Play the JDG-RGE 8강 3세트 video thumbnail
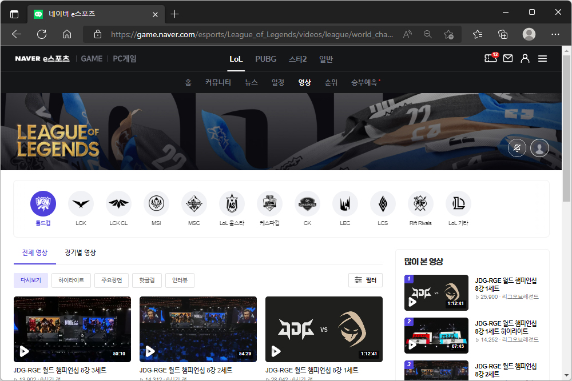Image resolution: width=572 pixels, height=381 pixels. point(72,329)
